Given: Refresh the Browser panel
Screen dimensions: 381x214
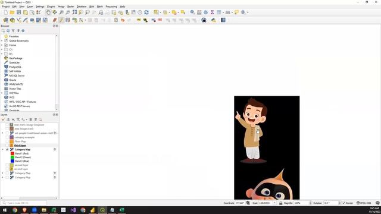Looking at the screenshot, I should [x=8, y=31].
